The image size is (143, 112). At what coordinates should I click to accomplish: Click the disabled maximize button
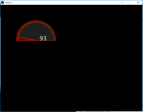[x=130, y=2]
